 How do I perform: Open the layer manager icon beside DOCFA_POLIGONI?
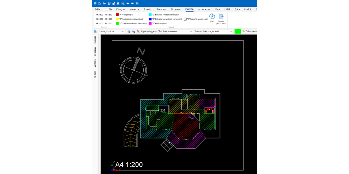(x=95, y=31)
